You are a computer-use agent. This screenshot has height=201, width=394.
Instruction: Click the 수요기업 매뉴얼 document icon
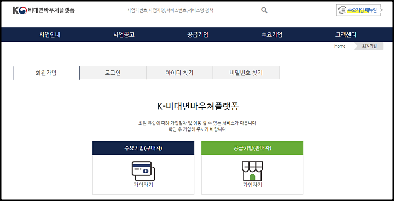(342, 10)
